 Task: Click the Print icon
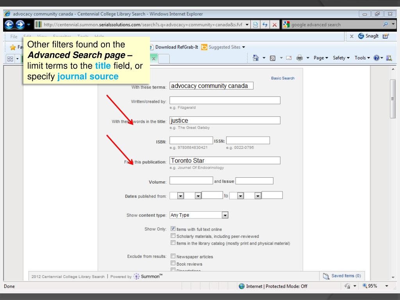pos(300,58)
